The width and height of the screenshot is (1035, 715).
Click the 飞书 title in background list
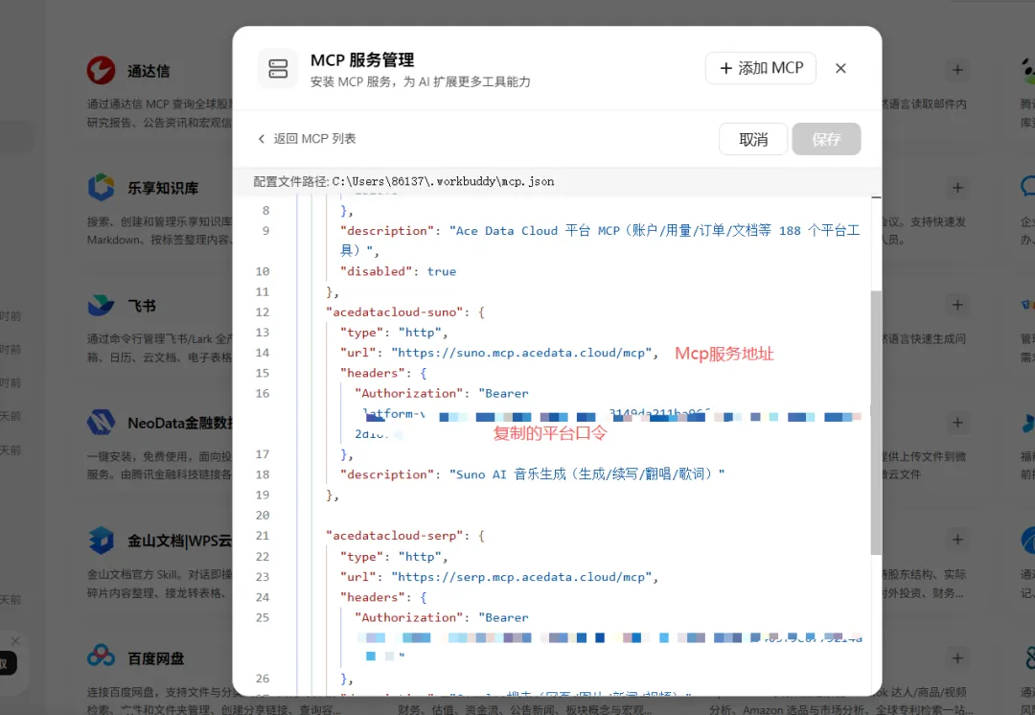coord(141,306)
